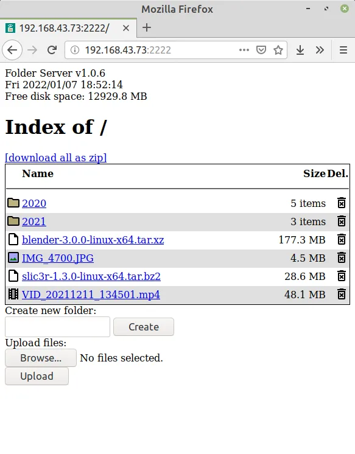Click the Save to Pocket icon
Viewport: 355px width, 454px height.
click(x=261, y=50)
